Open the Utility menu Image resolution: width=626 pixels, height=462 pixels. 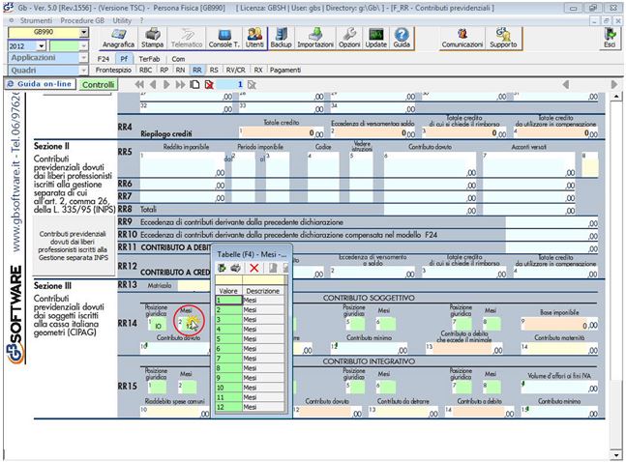coord(122,20)
